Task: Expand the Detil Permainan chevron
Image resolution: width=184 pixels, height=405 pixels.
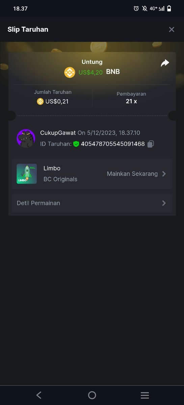Action: [x=164, y=203]
